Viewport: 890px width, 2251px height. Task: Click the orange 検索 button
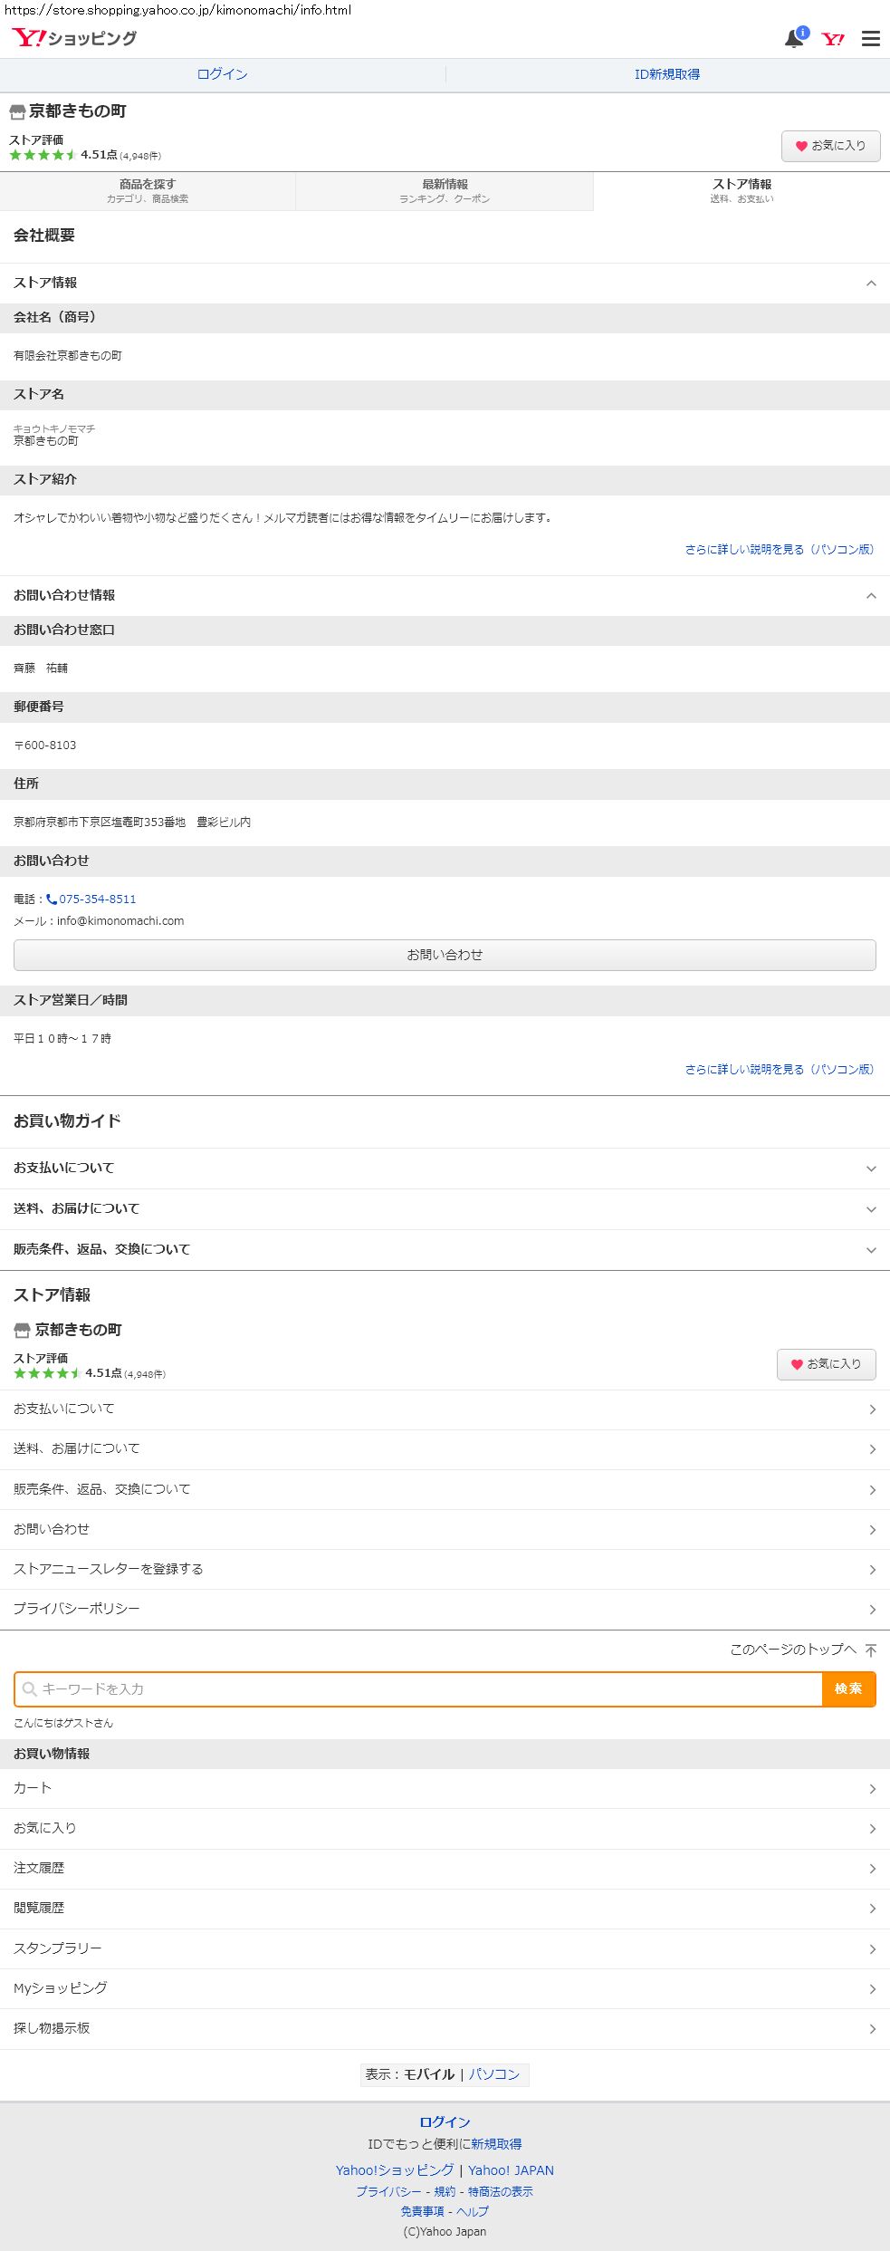tap(848, 1688)
